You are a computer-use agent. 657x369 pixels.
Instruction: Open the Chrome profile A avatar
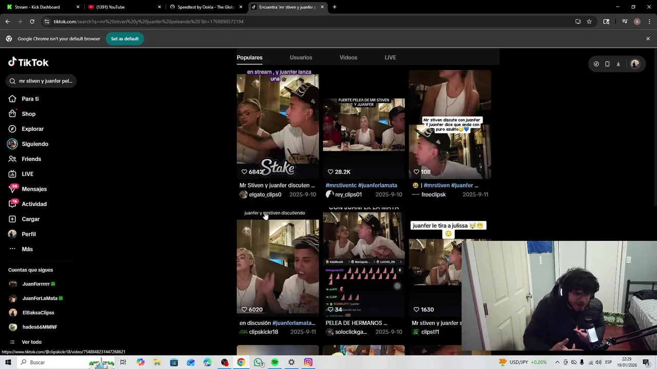(x=637, y=22)
